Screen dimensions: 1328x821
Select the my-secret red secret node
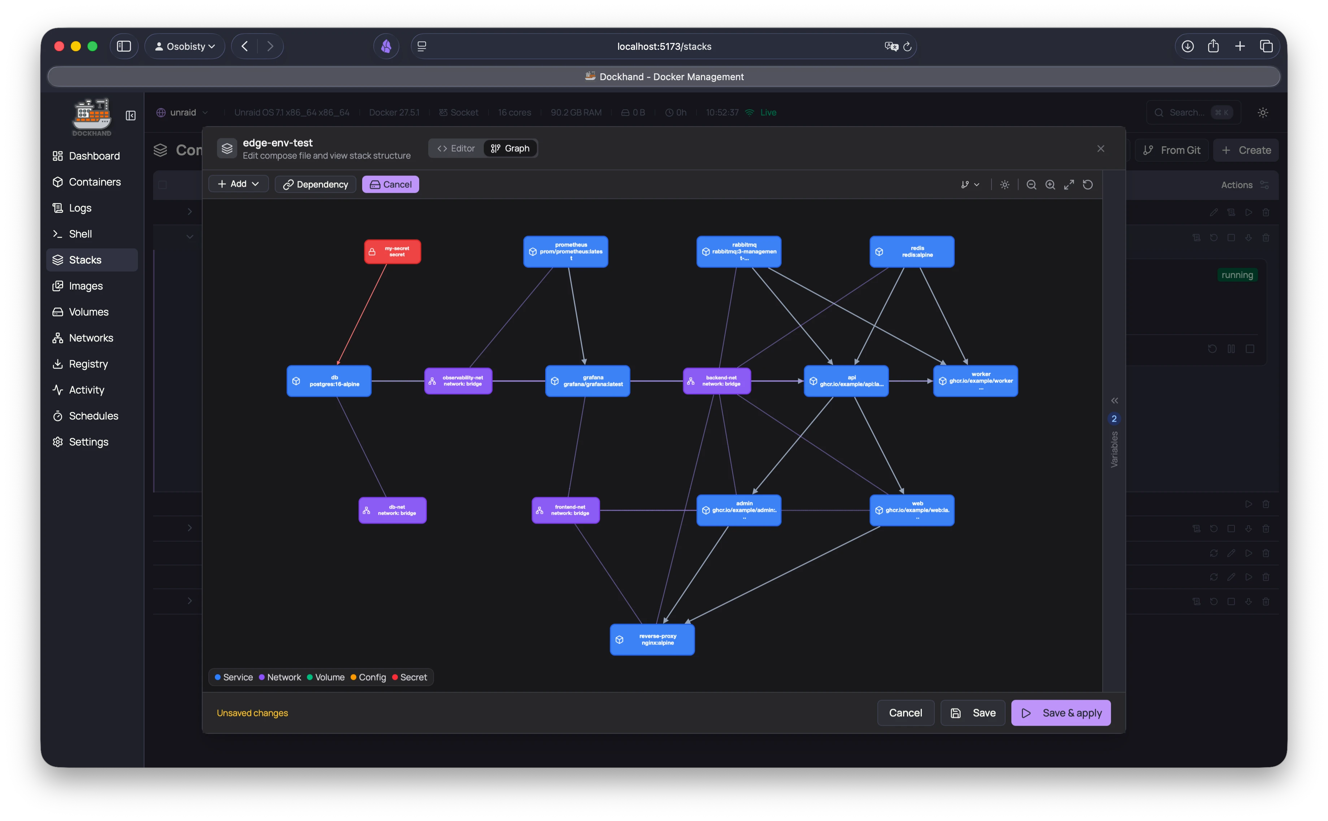click(x=392, y=251)
